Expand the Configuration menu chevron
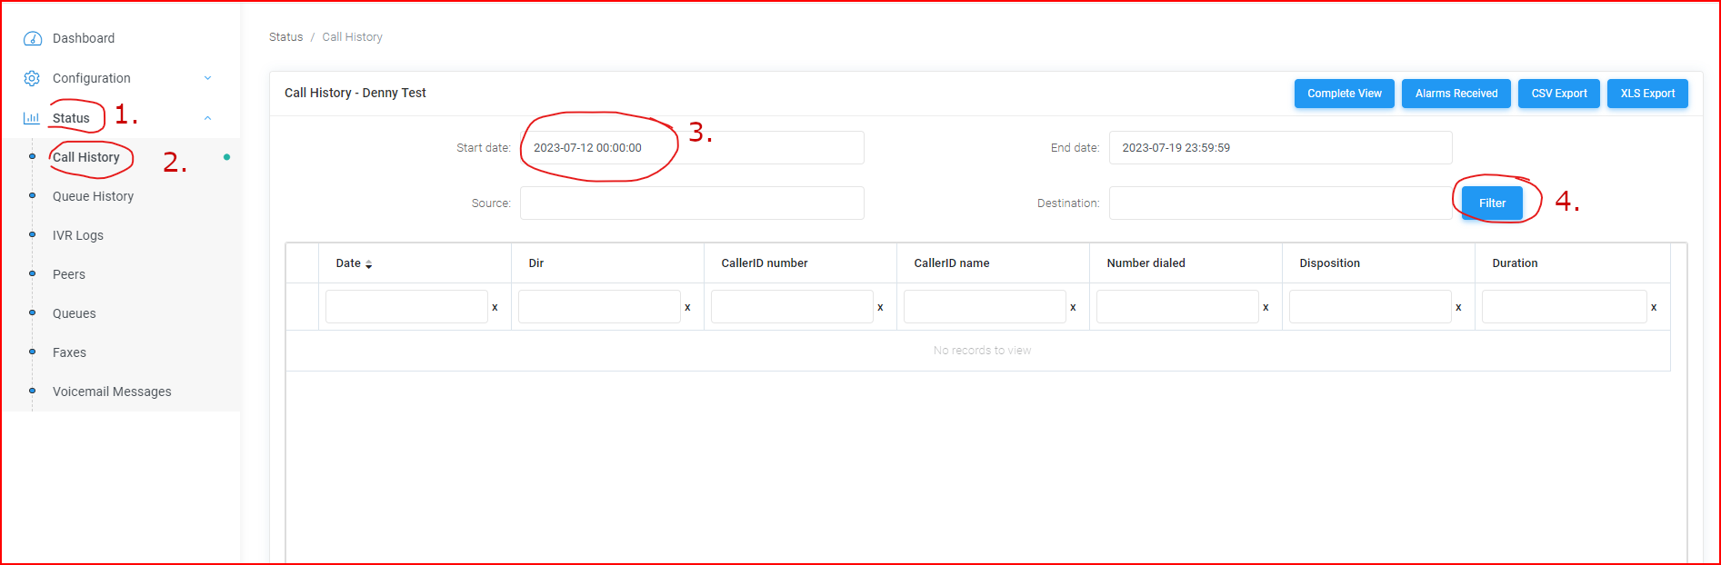 click(x=207, y=78)
